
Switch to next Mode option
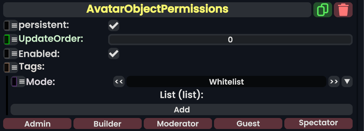(x=334, y=82)
